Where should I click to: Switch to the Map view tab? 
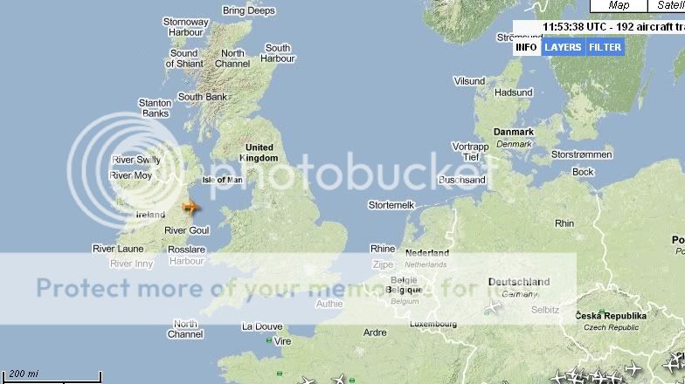pyautogui.click(x=619, y=5)
